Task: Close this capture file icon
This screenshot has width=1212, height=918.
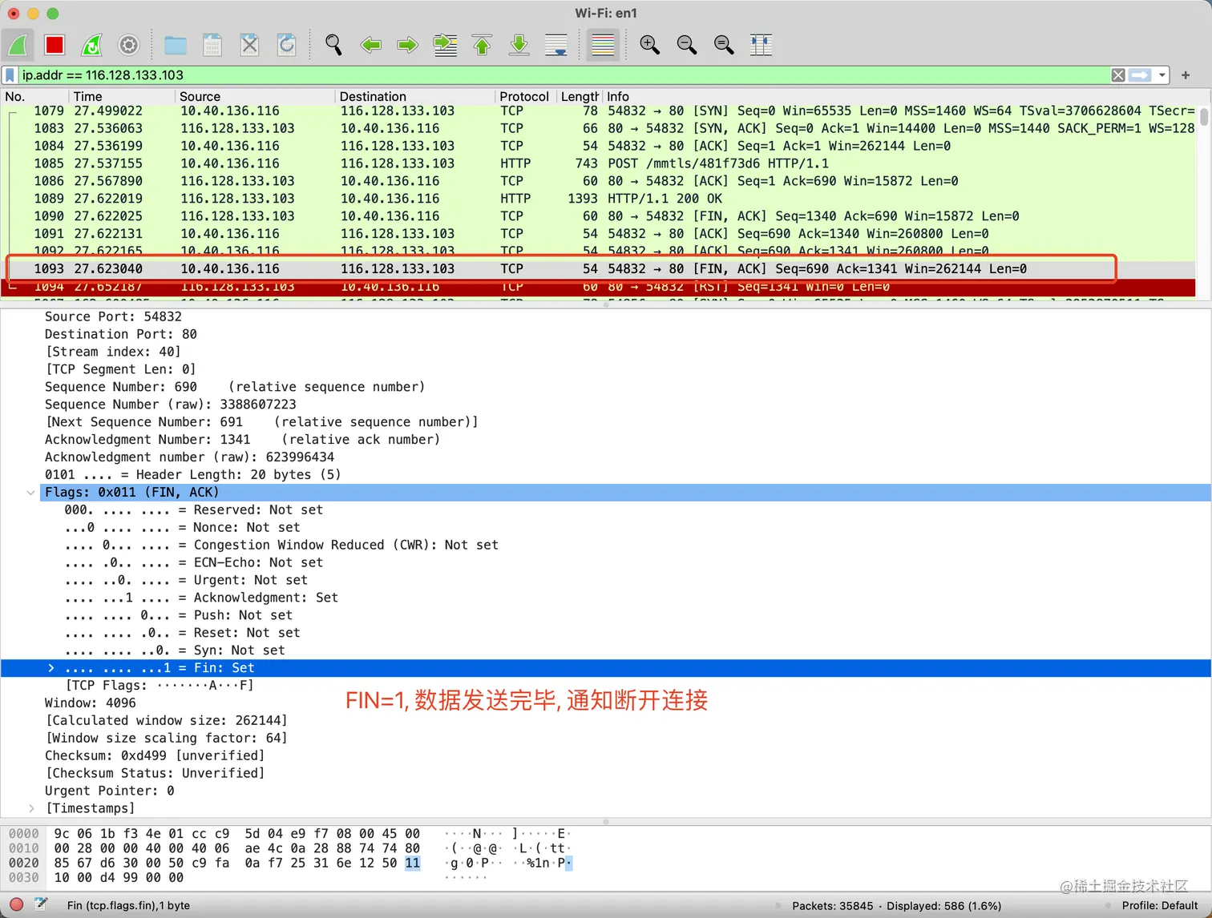Action: 249,45
